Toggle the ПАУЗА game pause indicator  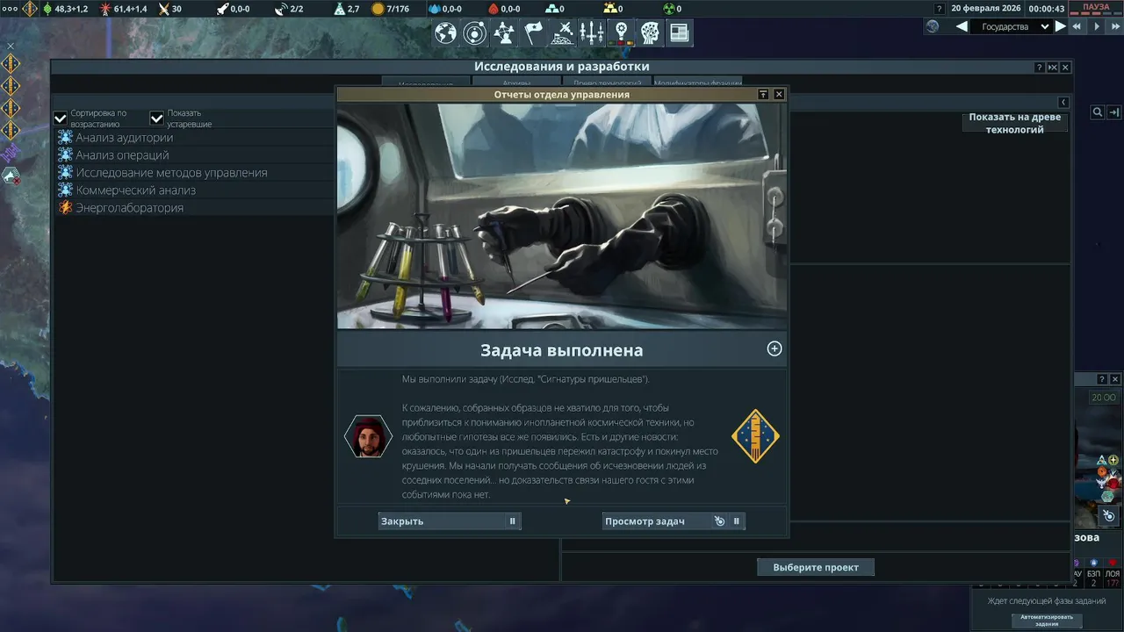[1096, 7]
